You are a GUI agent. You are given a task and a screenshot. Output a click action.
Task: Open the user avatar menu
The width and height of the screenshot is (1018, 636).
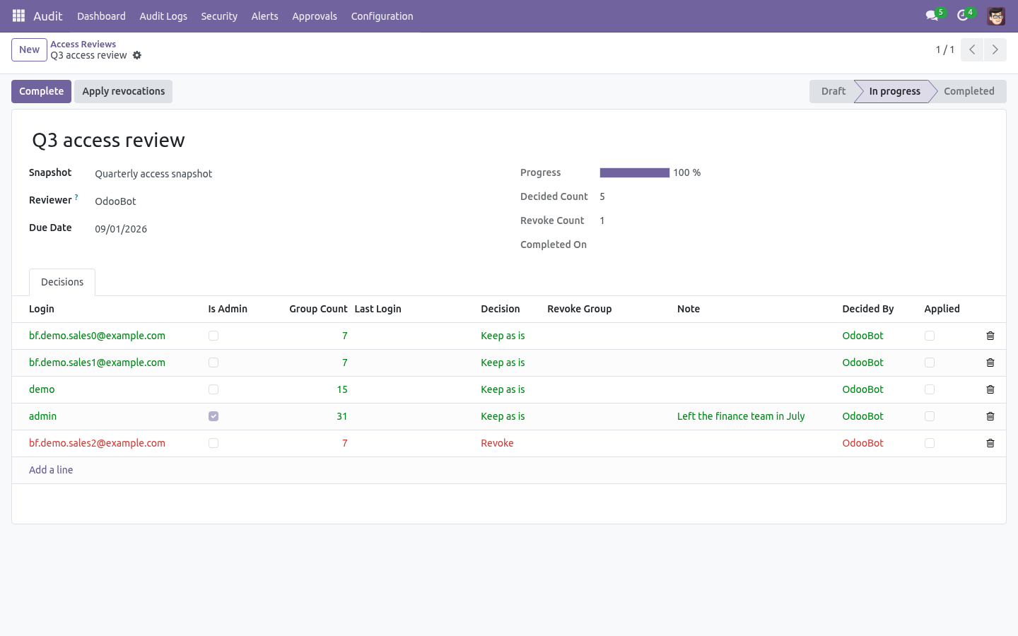coord(996,16)
